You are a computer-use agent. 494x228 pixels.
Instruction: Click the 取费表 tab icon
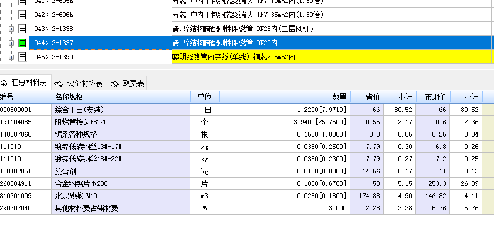114,84
